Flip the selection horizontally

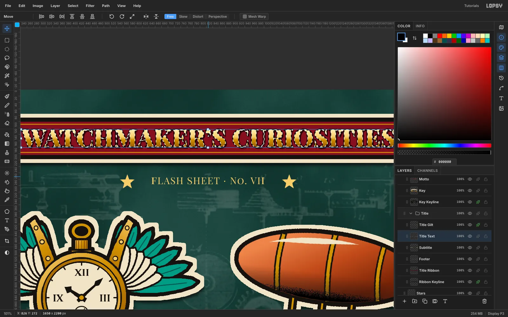146,16
